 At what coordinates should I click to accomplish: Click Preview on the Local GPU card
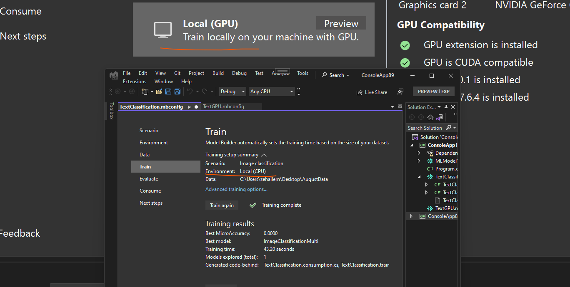[x=341, y=23]
